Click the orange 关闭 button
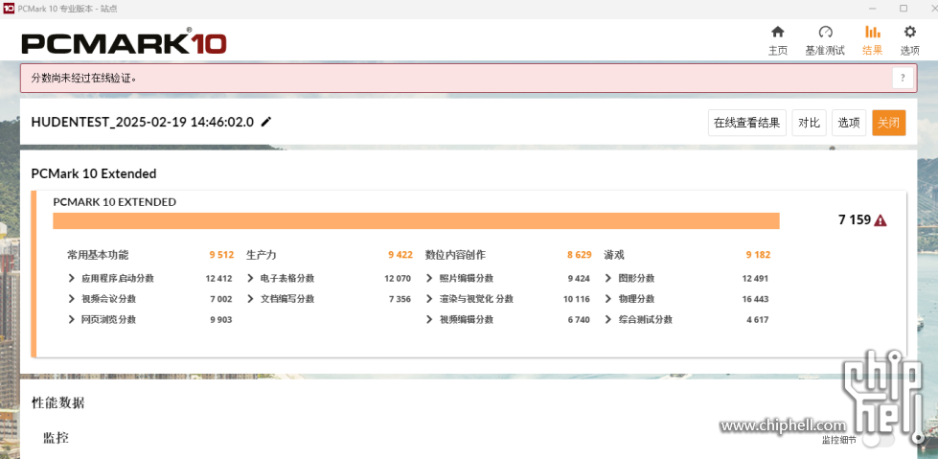The height and width of the screenshot is (459, 938). pos(889,123)
